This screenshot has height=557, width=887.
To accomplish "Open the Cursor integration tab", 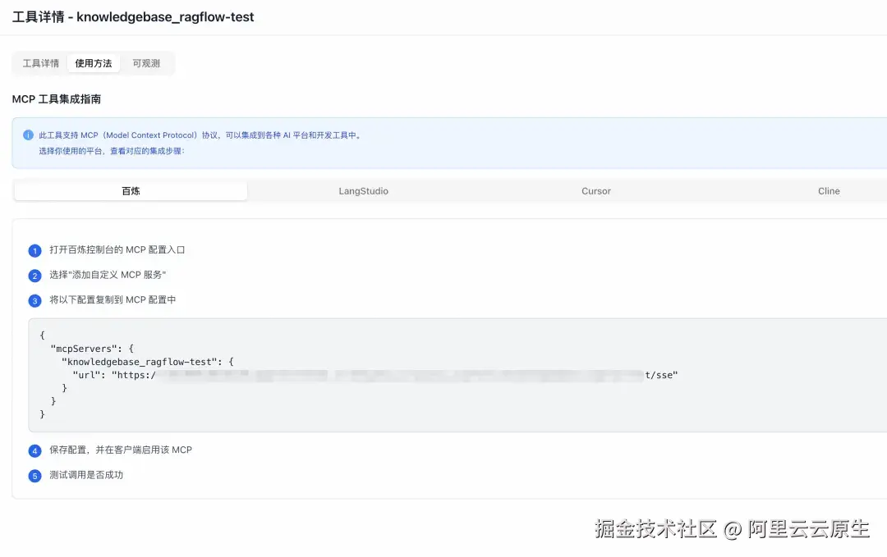I will [x=596, y=191].
